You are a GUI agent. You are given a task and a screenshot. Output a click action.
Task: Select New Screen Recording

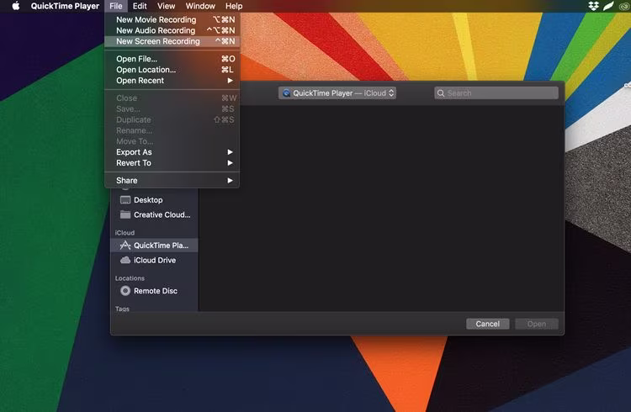pyautogui.click(x=172, y=41)
